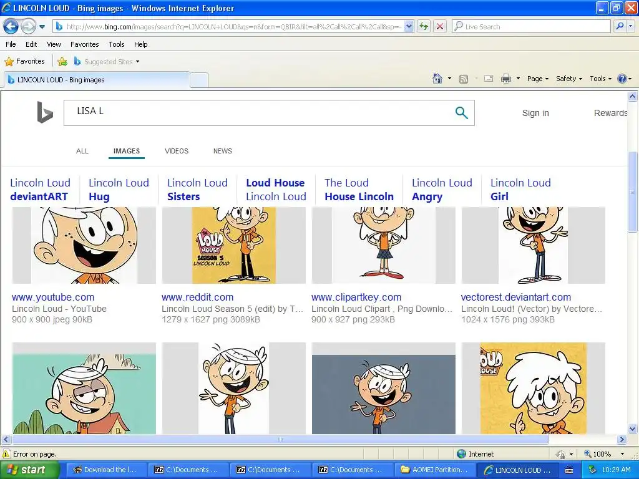Click the RSS feeds icon
Screen dimensions: 639x479
pos(464,79)
